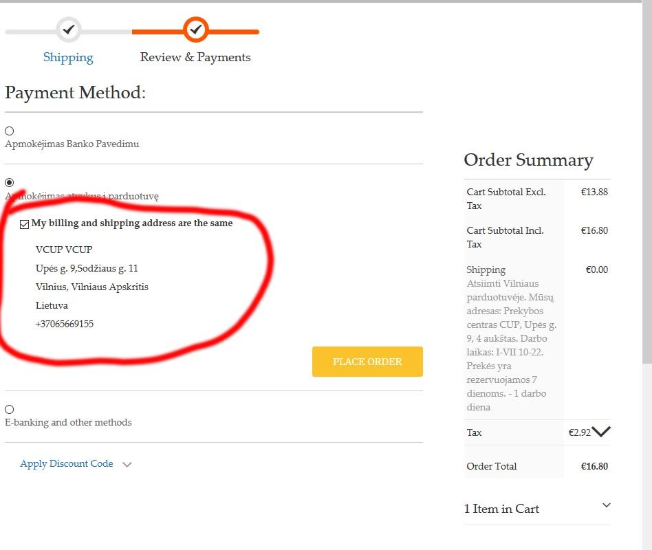Select the Review & Payments step label
Screen dimensions: 652x550
(195, 58)
